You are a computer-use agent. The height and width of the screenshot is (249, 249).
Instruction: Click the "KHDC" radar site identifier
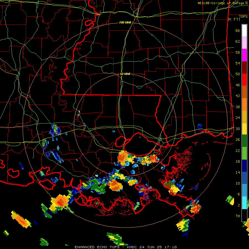click(x=132, y=247)
